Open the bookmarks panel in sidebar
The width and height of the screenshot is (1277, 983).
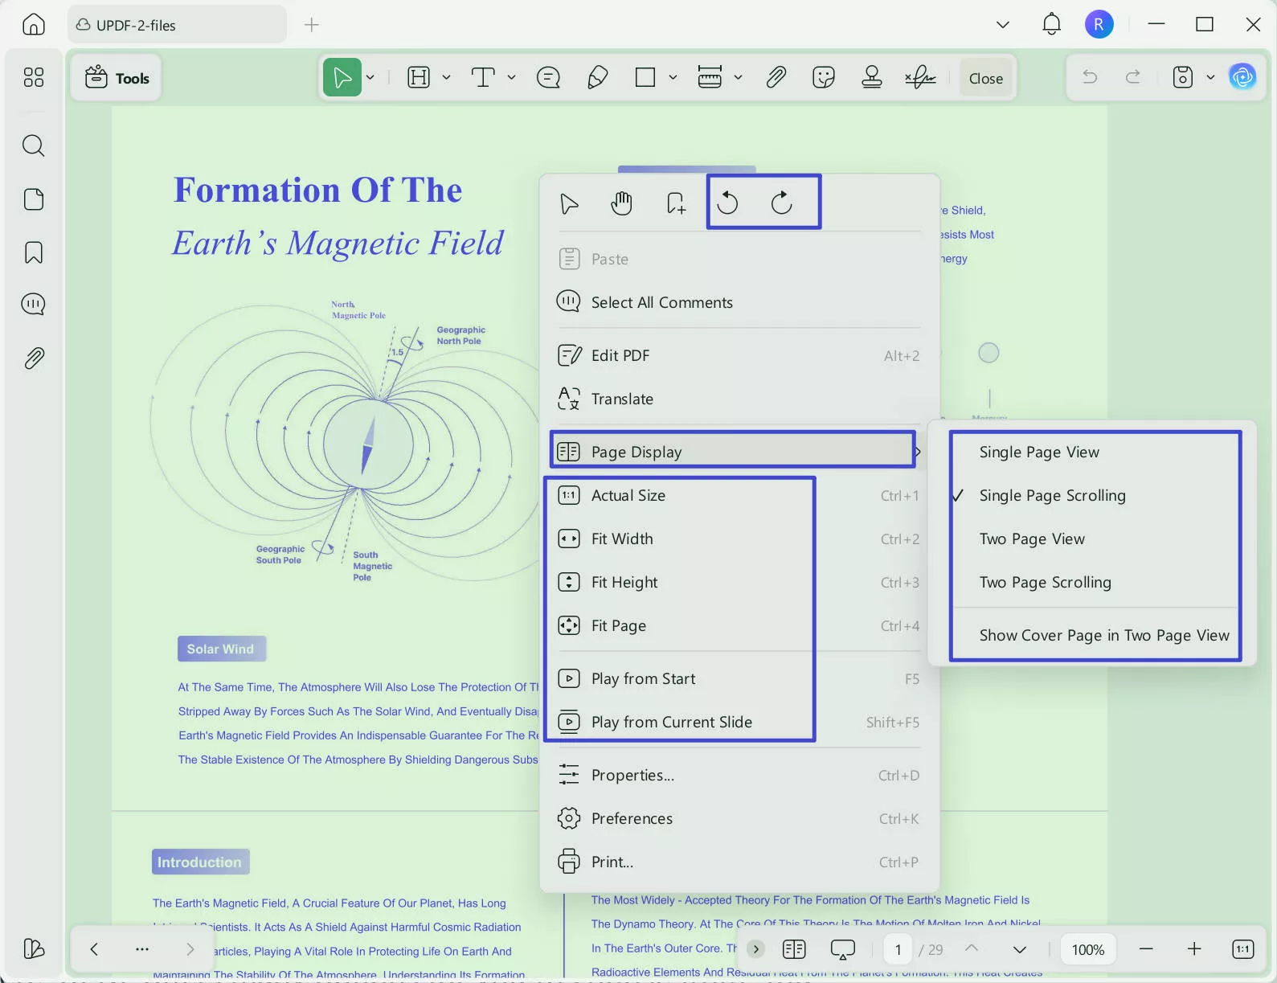tap(34, 252)
